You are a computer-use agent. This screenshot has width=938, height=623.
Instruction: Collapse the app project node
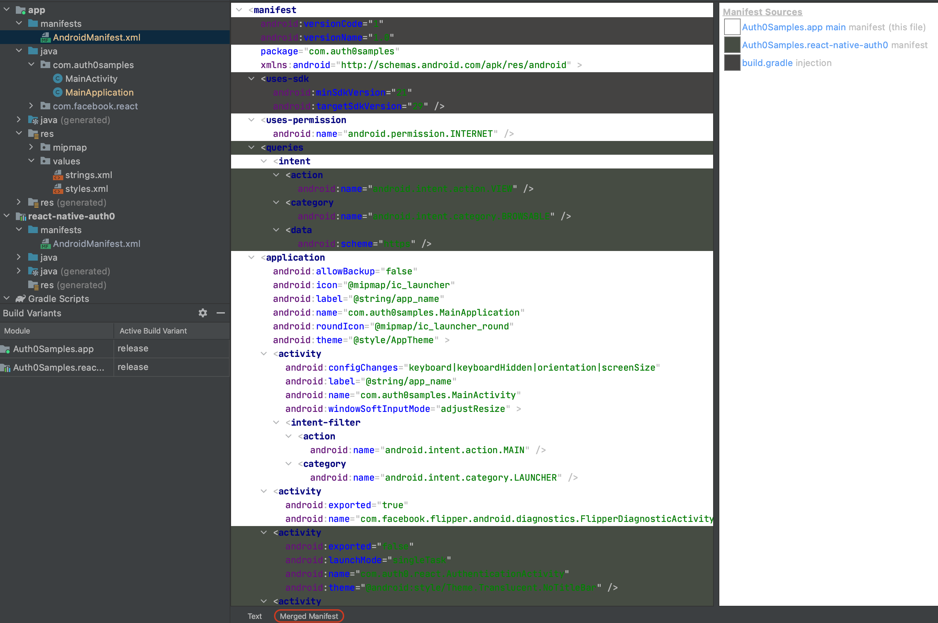point(6,9)
